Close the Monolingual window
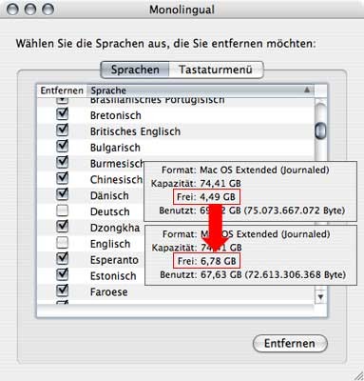 coord(12,10)
